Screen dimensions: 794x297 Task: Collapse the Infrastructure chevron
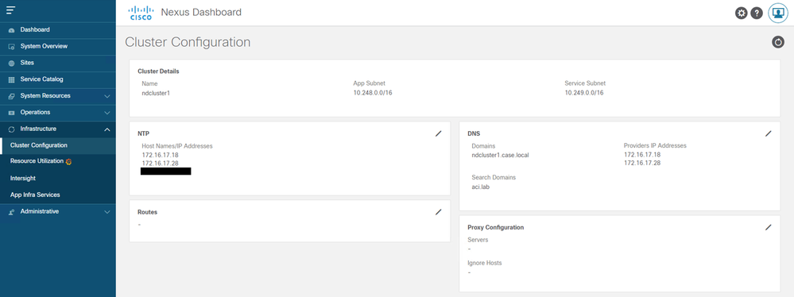coord(107,129)
